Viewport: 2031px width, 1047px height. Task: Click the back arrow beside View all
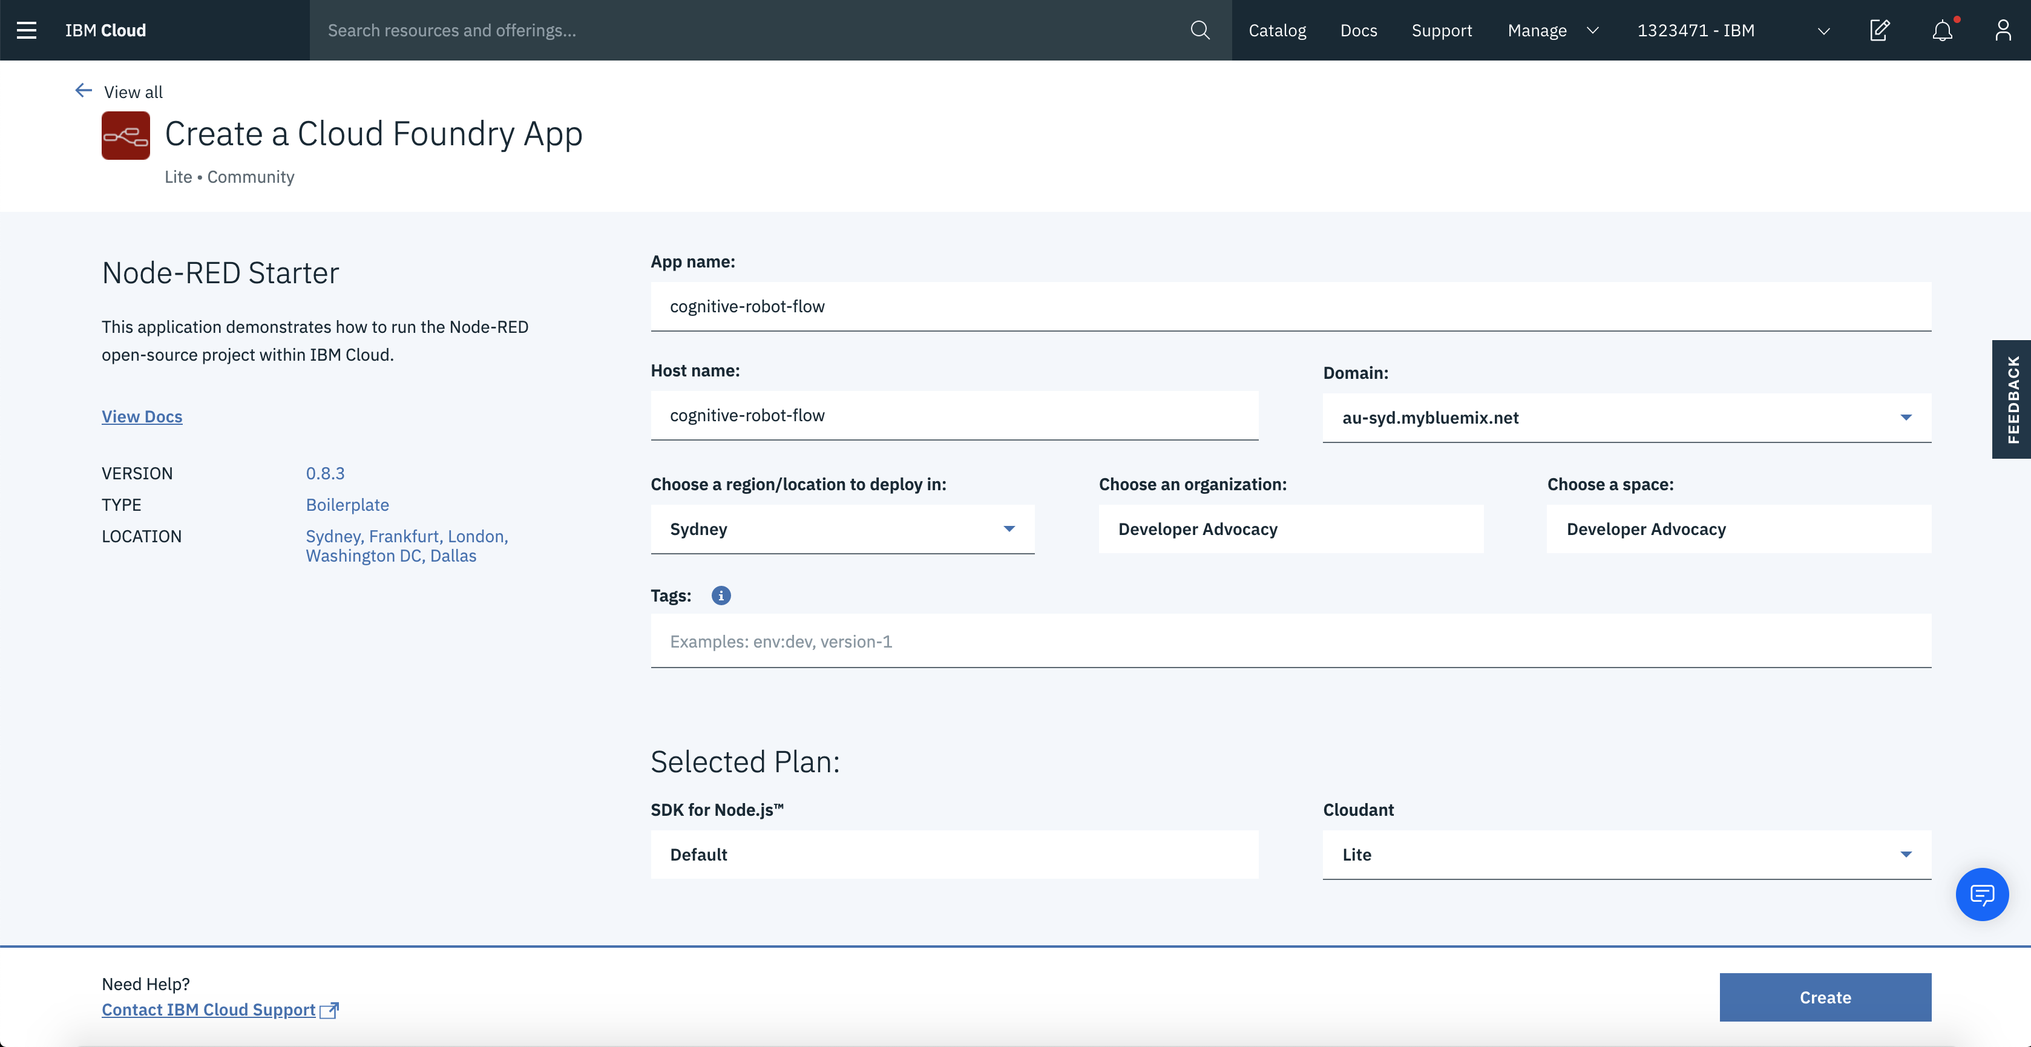84,91
